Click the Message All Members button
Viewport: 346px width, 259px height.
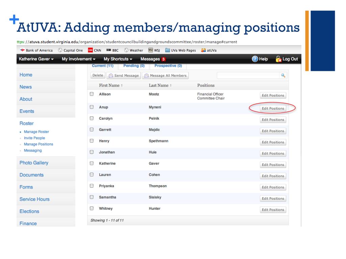pyautogui.click(x=165, y=76)
